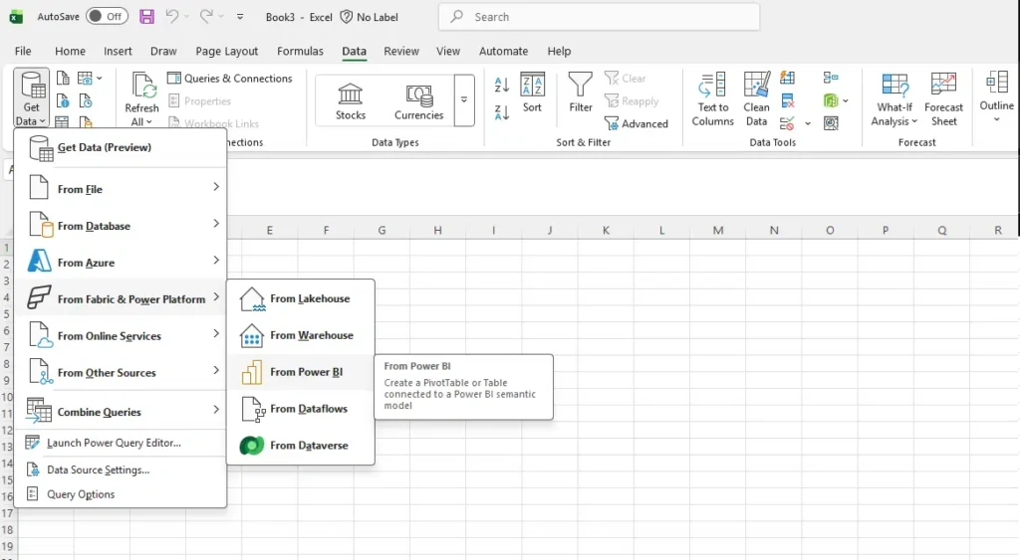Launch Power Query Editor
The height and width of the screenshot is (560, 1020).
point(121,443)
